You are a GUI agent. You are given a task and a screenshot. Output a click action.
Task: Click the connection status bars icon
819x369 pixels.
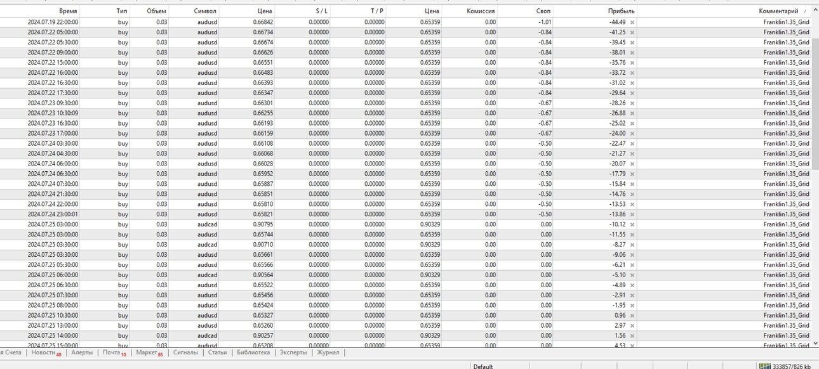pos(764,366)
